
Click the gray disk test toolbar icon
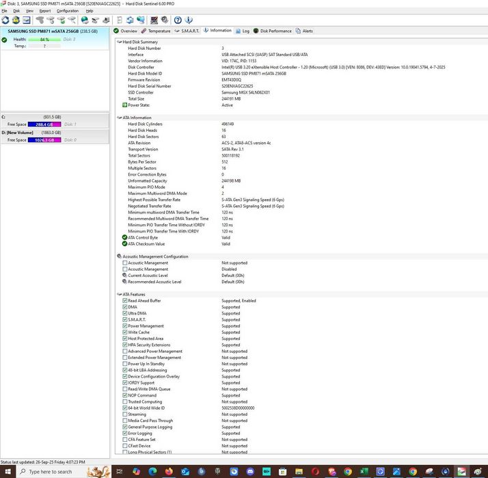(40, 21)
